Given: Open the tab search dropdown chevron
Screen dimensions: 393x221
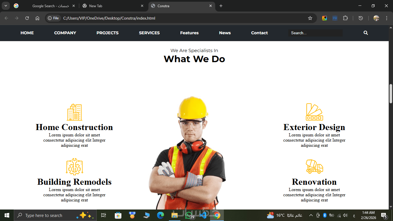Looking at the screenshot, I should 5,6.
